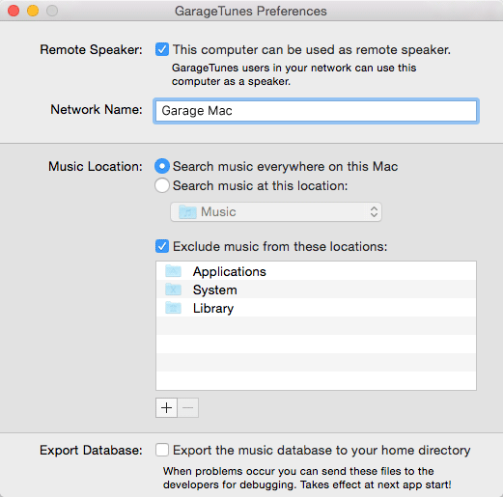Click the minus button to remove location
503x497 pixels.
point(188,407)
